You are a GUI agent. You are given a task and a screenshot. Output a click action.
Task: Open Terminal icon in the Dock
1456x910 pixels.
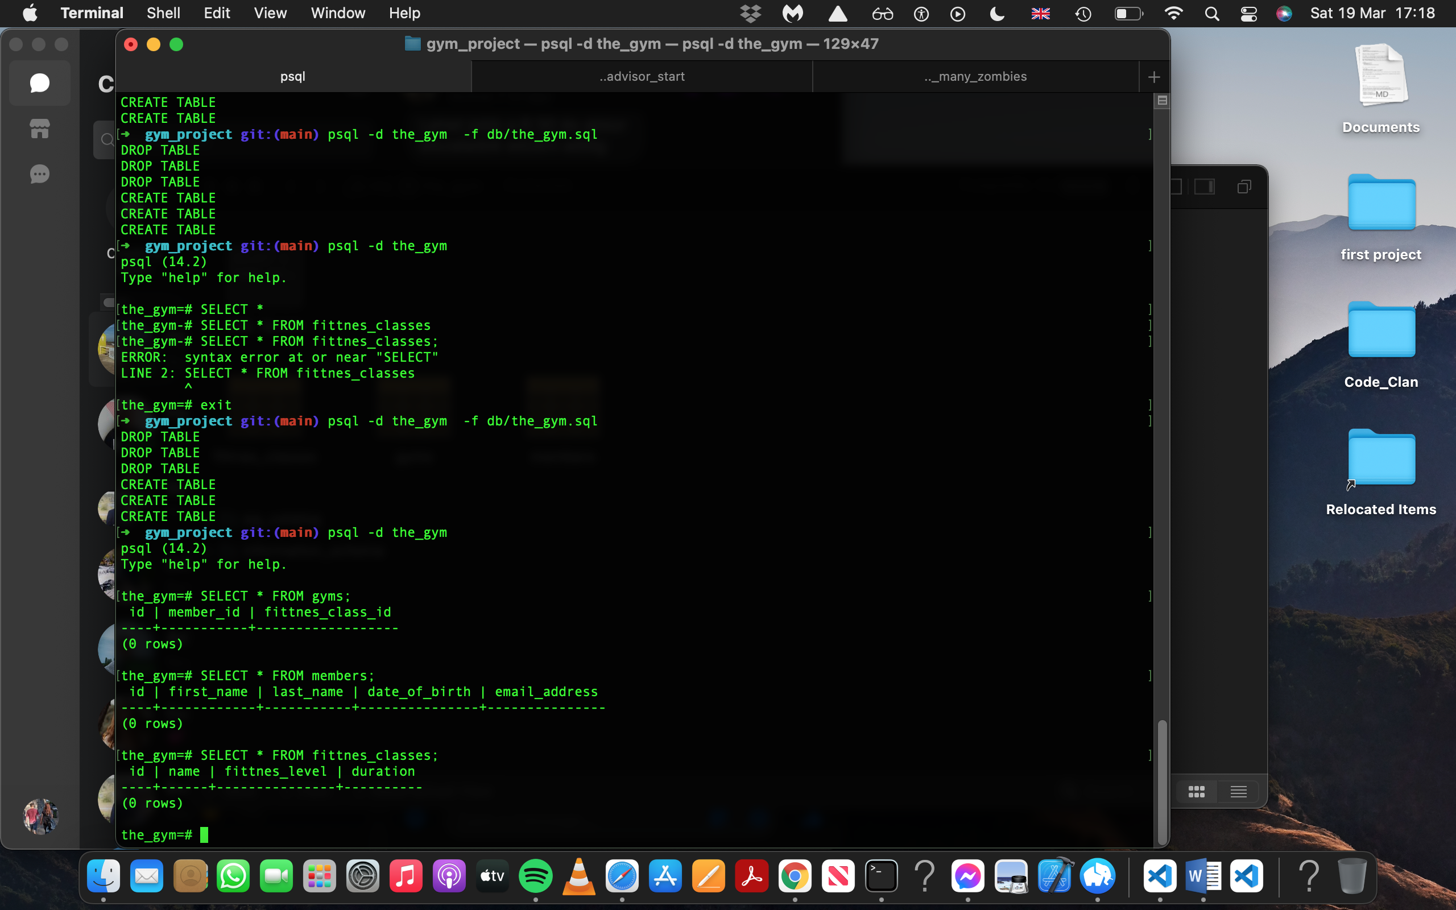882,876
